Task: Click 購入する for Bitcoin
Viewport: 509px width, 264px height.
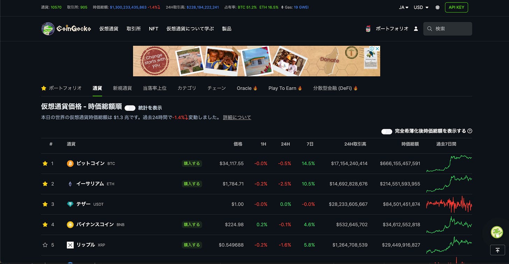Action: [192, 163]
